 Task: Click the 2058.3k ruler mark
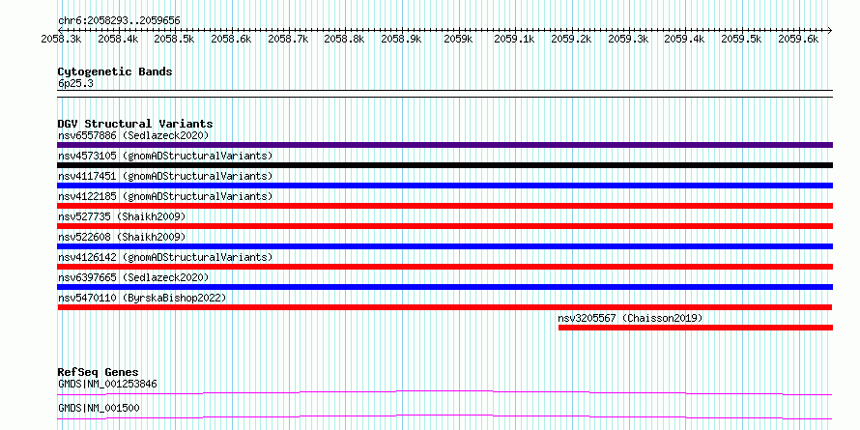coord(62,39)
